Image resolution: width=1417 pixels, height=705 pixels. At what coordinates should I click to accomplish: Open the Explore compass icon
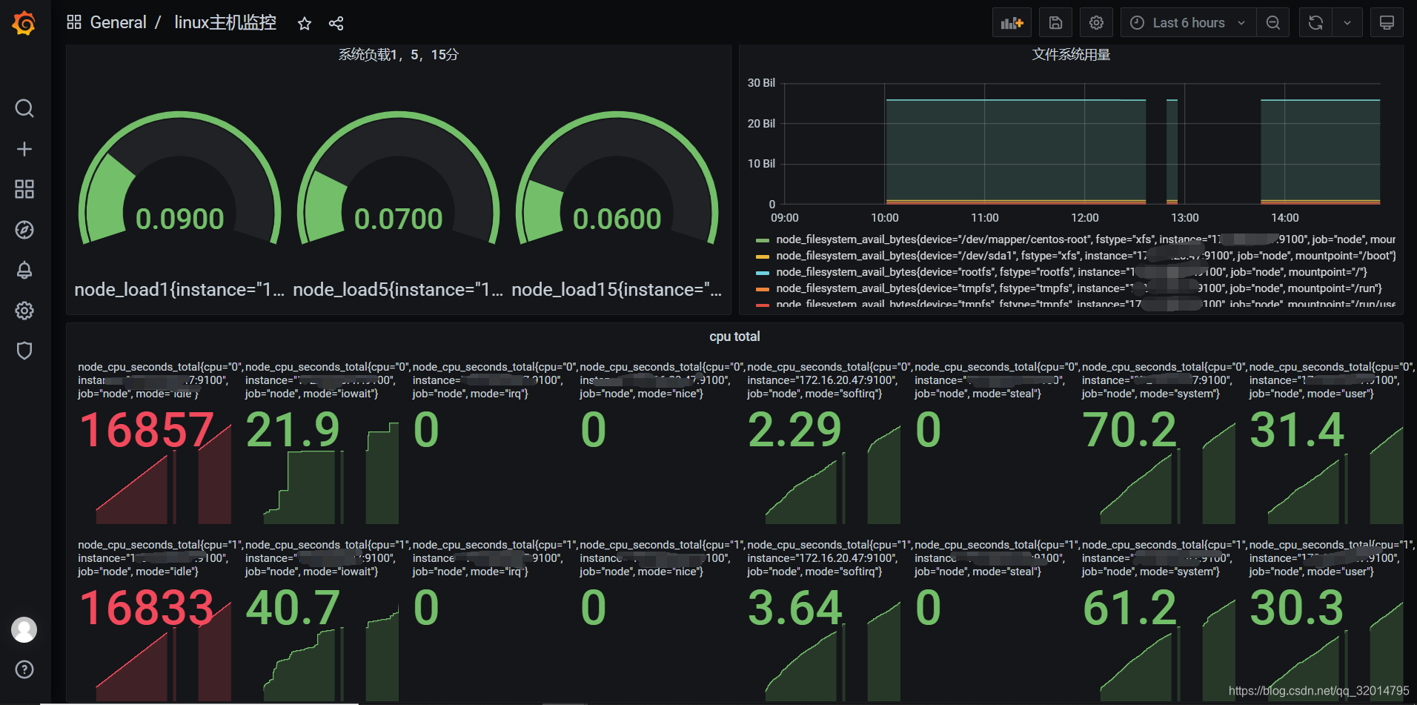[24, 230]
